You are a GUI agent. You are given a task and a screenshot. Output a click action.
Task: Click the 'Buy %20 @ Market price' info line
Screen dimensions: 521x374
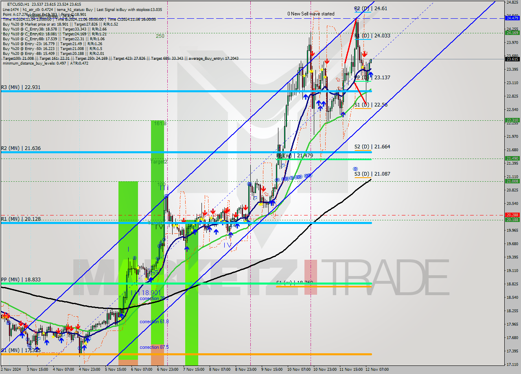61,24
